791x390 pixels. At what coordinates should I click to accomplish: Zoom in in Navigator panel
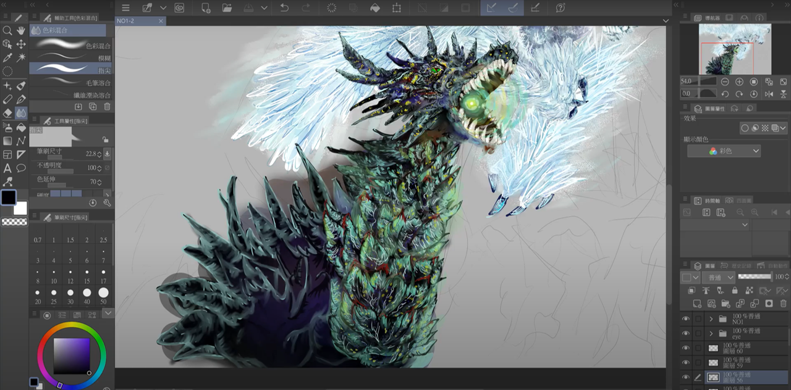point(739,81)
